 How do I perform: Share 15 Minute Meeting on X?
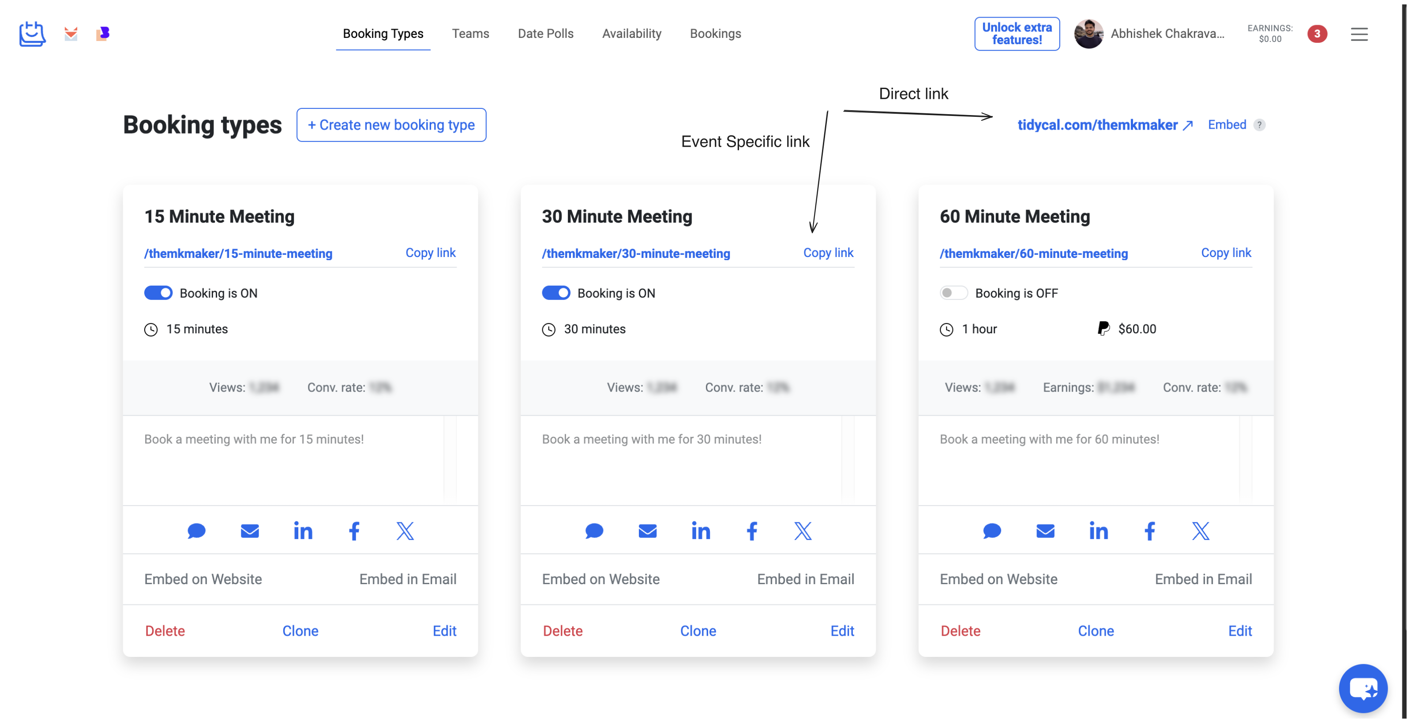click(405, 530)
